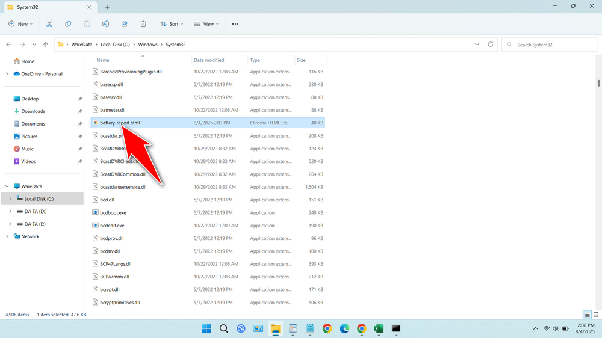Image resolution: width=602 pixels, height=338 pixels.
Task: Go forward with the right arrow
Action: [22, 45]
